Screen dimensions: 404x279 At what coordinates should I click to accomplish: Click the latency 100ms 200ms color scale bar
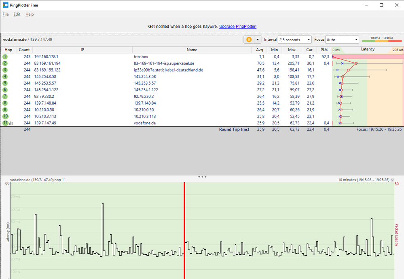click(382, 41)
